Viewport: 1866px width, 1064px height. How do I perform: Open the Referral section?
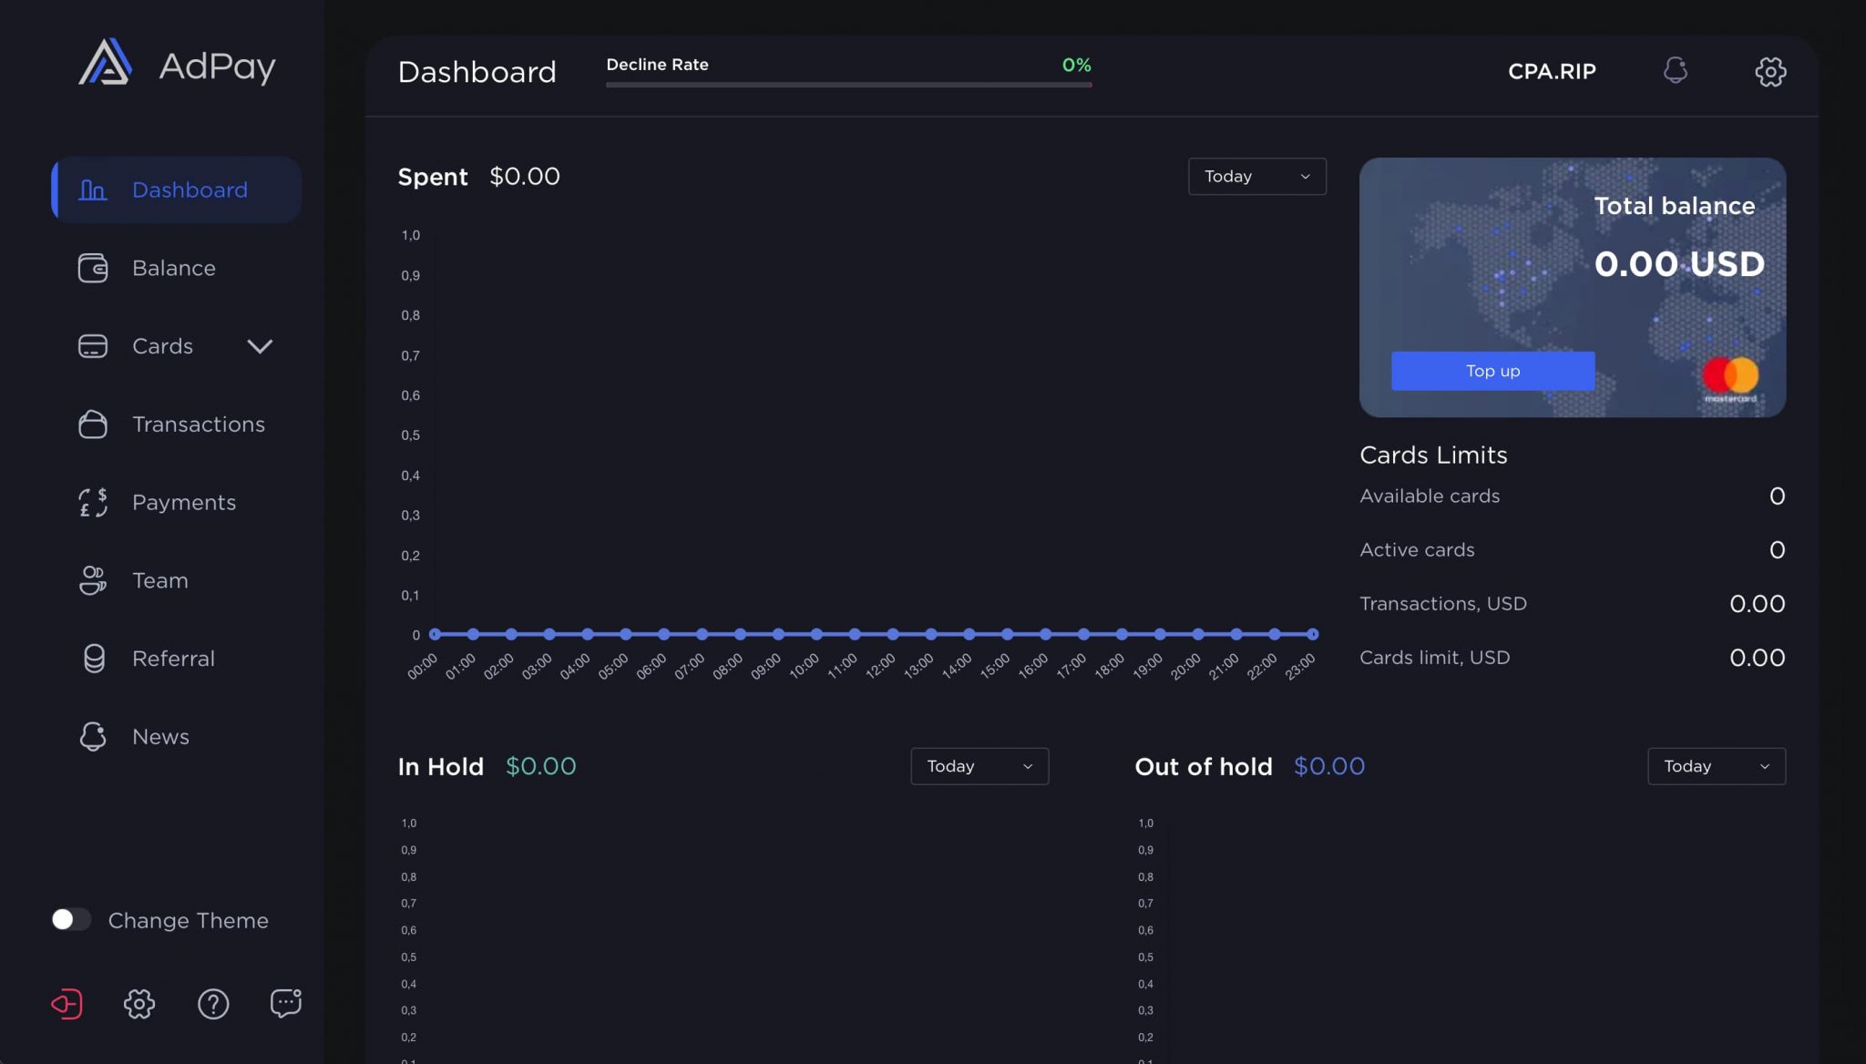click(174, 659)
